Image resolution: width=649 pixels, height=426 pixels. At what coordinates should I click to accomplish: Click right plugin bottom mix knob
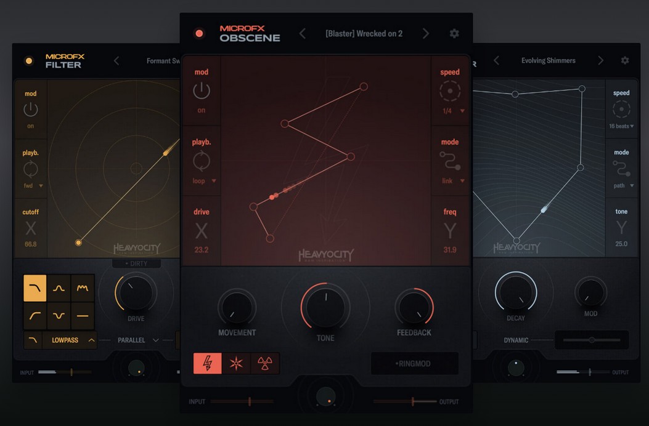pyautogui.click(x=516, y=368)
